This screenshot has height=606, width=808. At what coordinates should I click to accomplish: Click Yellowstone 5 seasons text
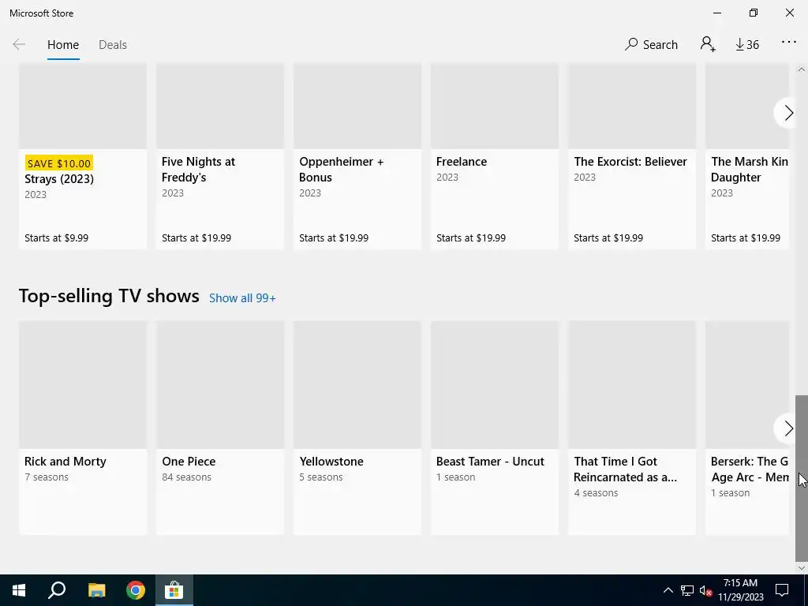[x=320, y=477]
